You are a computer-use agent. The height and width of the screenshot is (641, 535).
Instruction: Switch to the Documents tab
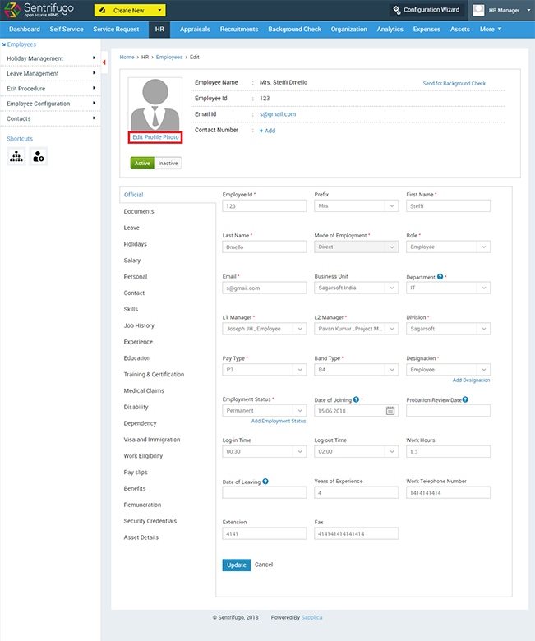click(x=139, y=211)
